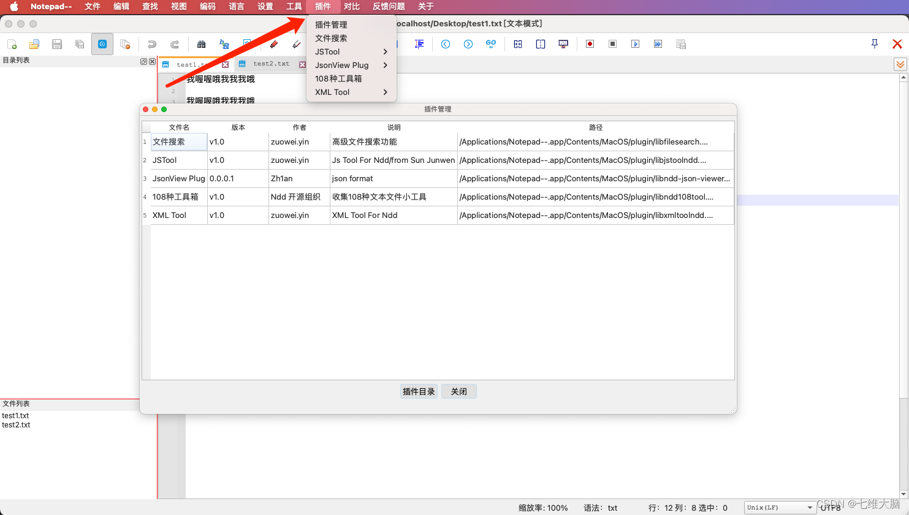Click the file compare icon
This screenshot has width=909, height=515.
tap(518, 44)
